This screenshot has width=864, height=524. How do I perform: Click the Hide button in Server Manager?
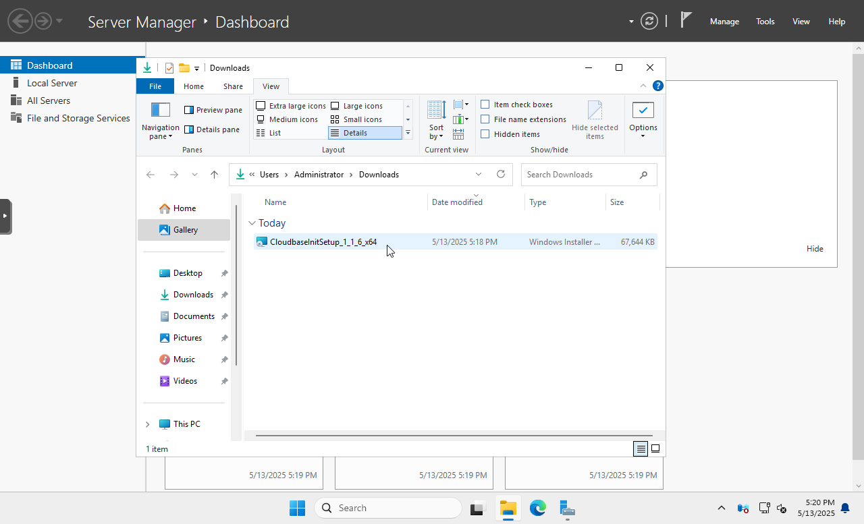815,248
